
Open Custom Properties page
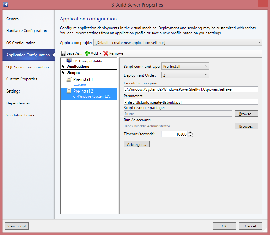[22, 79]
